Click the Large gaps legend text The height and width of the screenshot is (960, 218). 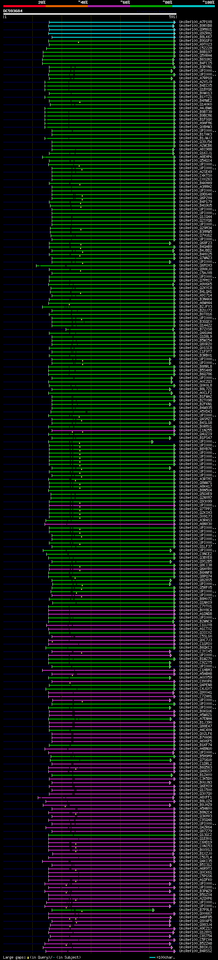pos(42,957)
